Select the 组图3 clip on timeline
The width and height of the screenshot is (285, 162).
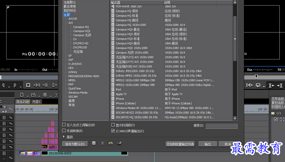[x=50, y=147]
